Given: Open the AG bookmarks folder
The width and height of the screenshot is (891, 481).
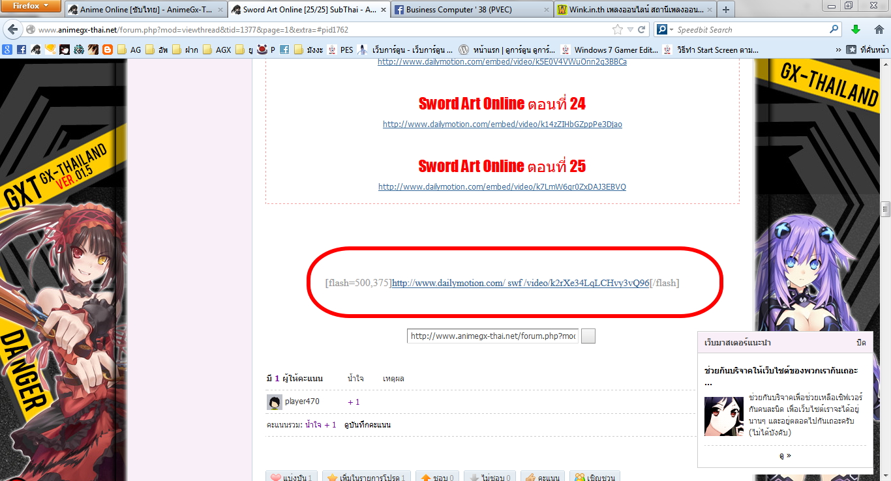Looking at the screenshot, I should tap(128, 50).
